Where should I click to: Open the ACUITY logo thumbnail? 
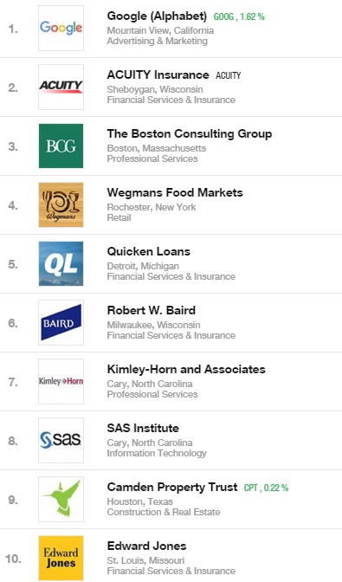(x=61, y=87)
